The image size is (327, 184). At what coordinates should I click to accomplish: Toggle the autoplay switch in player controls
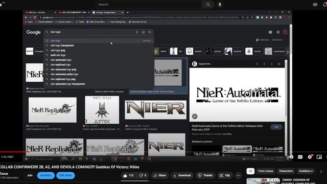coord(291,157)
